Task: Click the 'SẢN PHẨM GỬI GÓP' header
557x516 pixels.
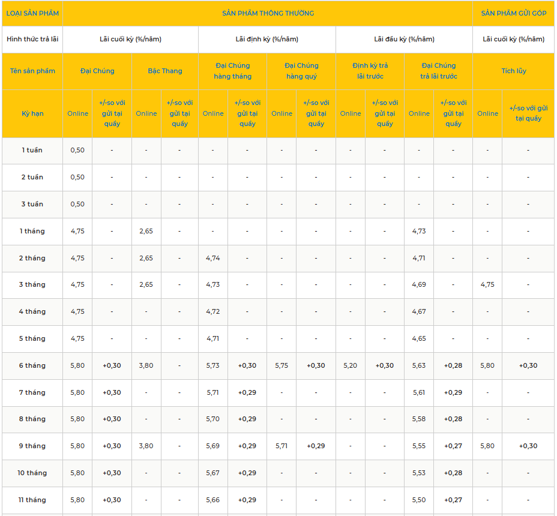Action: 513,13
